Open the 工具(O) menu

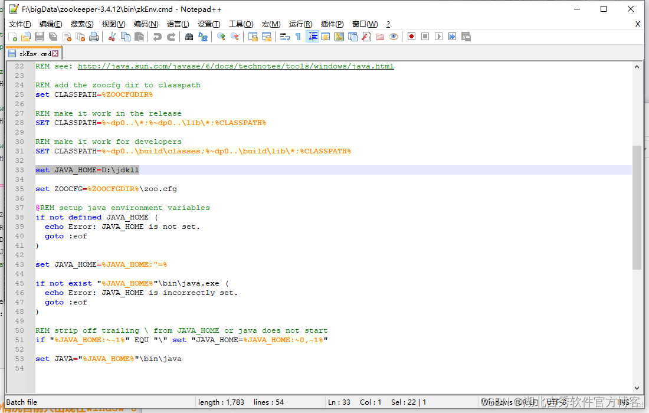pyautogui.click(x=241, y=24)
